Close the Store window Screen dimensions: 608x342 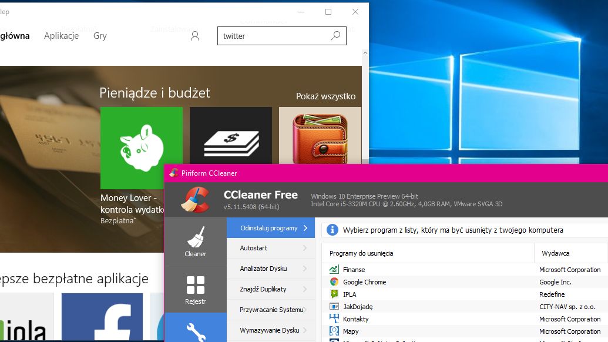pos(355,12)
